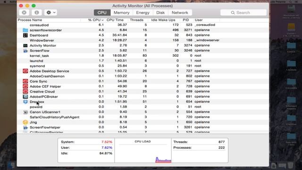Image resolution: width=302 pixels, height=170 pixels.
Task: Click the Adobe Desktop Service icon
Action: (x=25, y=71)
